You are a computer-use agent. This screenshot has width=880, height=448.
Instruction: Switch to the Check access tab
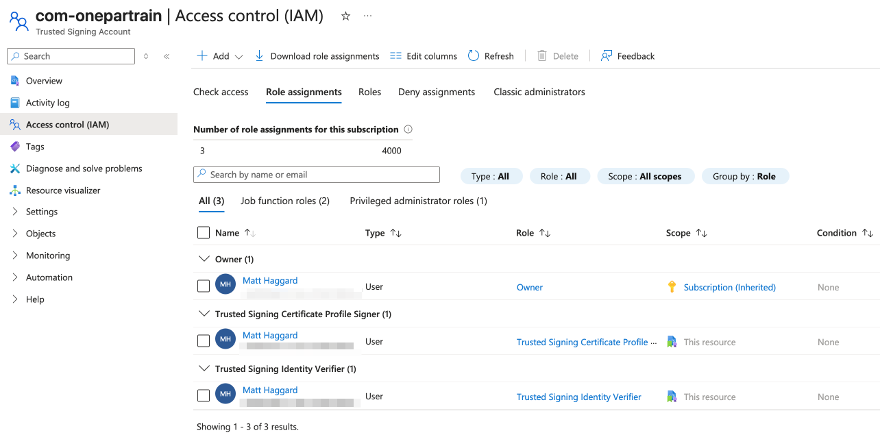pyautogui.click(x=221, y=92)
